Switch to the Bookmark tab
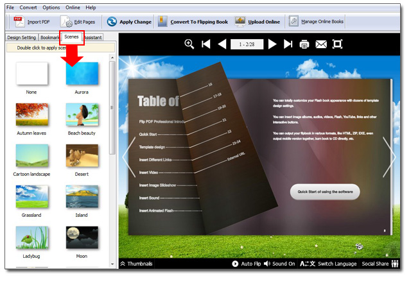The width and height of the screenshot is (411, 281). (49, 37)
